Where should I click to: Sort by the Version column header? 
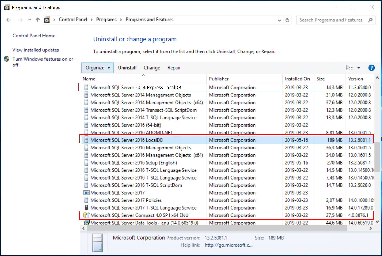[x=360, y=79]
